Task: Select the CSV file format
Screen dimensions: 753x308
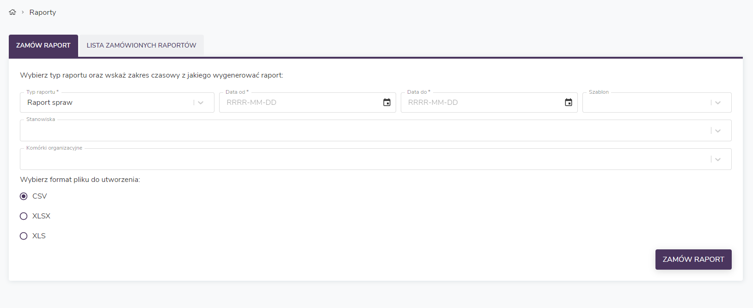Action: pyautogui.click(x=24, y=196)
